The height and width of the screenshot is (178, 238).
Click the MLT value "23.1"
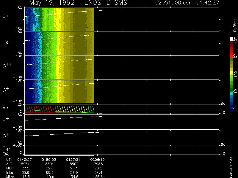click(x=74, y=168)
